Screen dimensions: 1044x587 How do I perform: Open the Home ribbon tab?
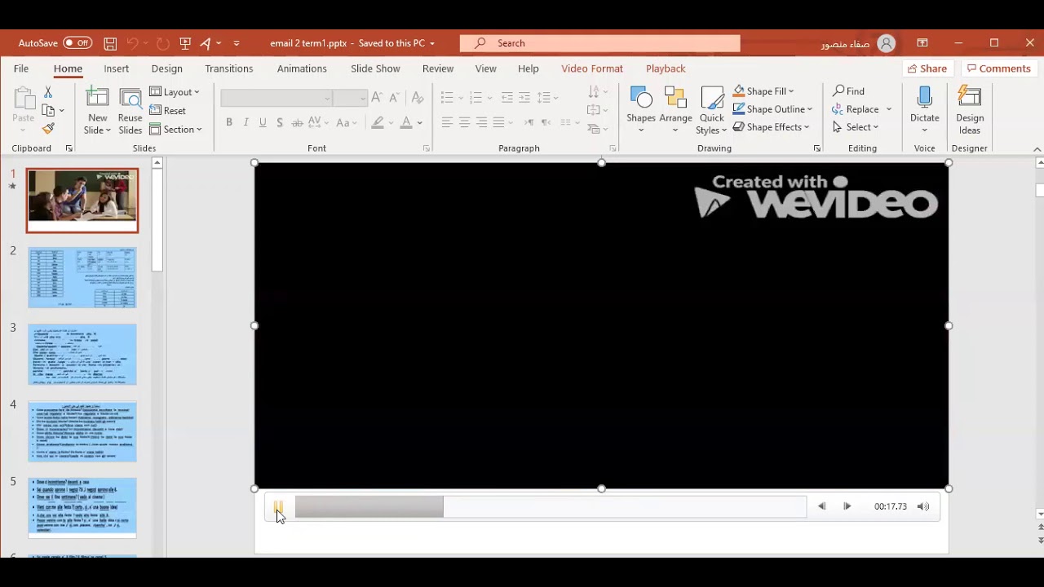(x=68, y=68)
